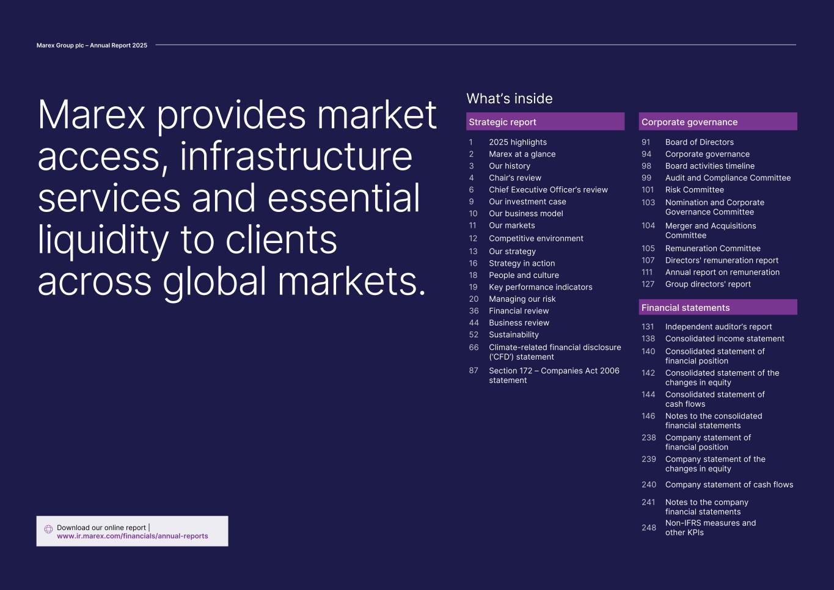This screenshot has width=834, height=590.
Task: Open the Board of Directors entry
Action: 699,142
